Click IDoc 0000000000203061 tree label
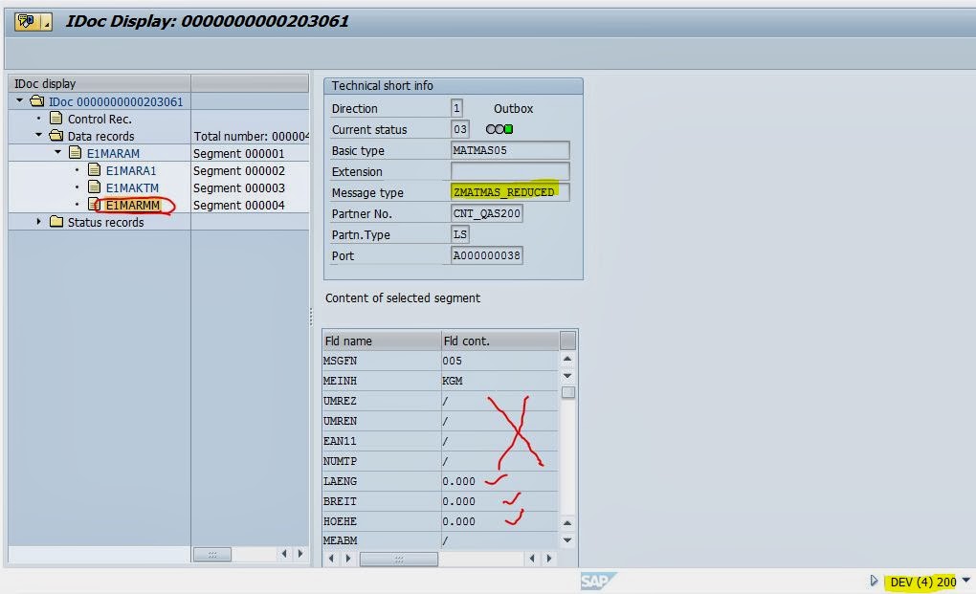The image size is (976, 594). 116,101
